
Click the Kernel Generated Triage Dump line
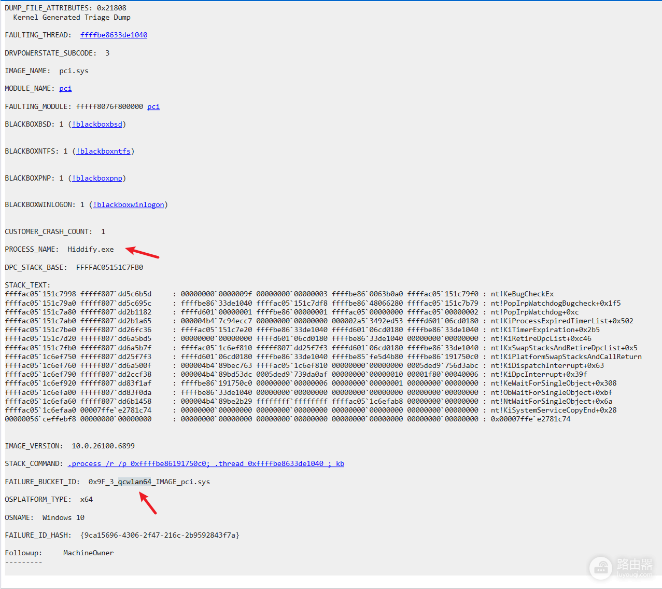tap(72, 17)
